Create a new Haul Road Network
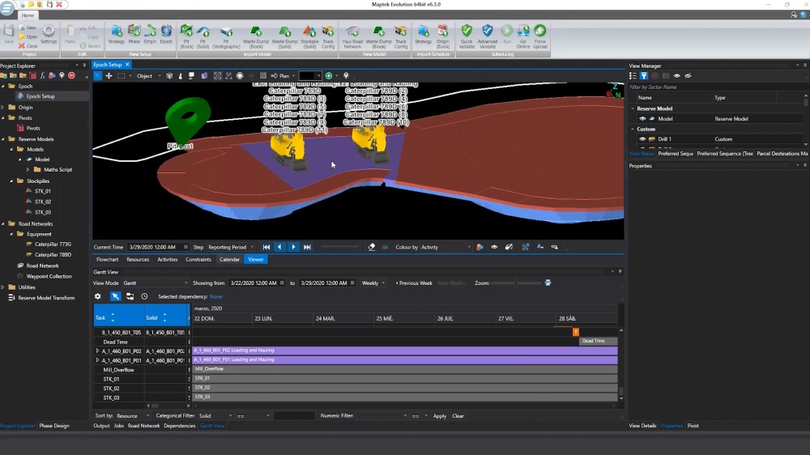This screenshot has width=810, height=455. [x=352, y=36]
